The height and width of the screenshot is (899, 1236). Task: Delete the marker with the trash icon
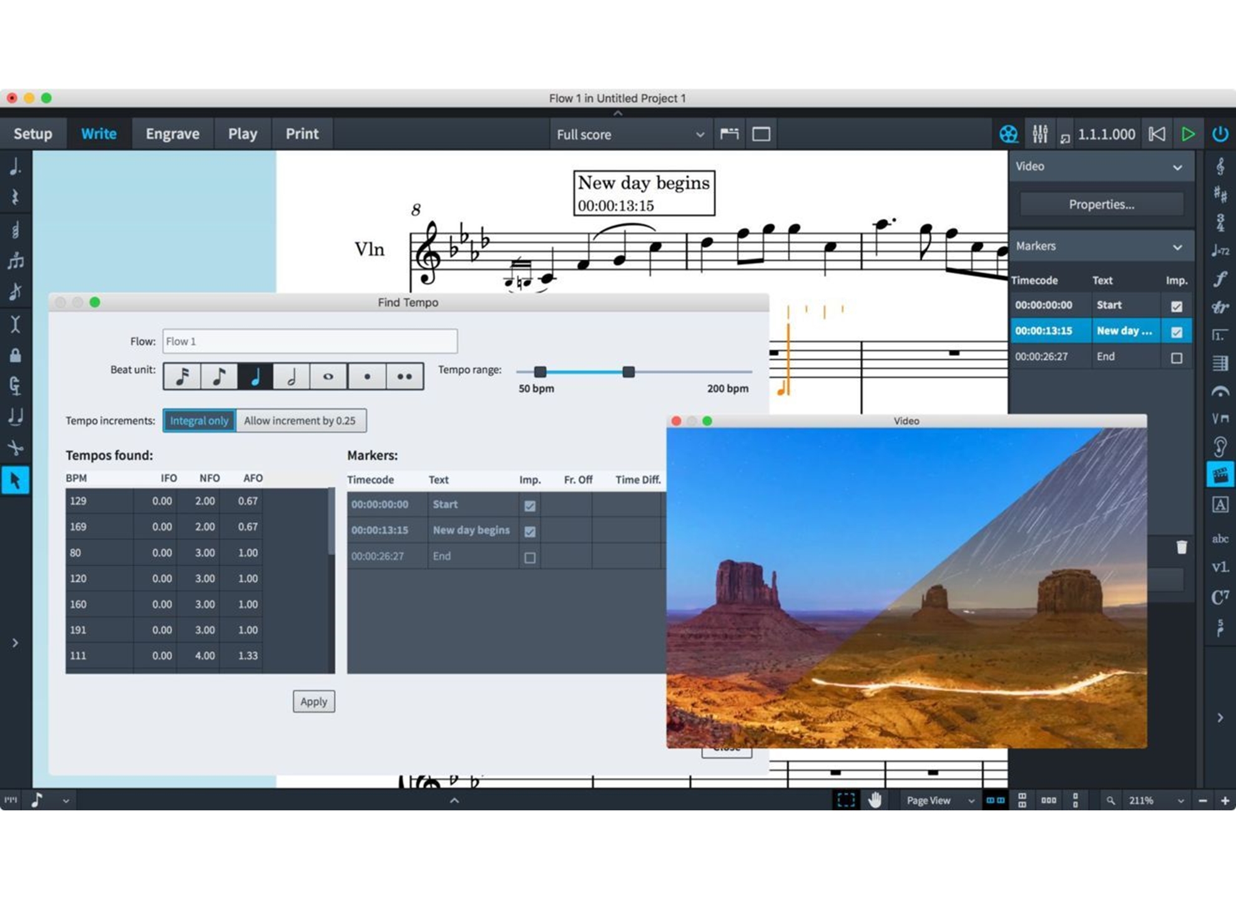click(1182, 547)
